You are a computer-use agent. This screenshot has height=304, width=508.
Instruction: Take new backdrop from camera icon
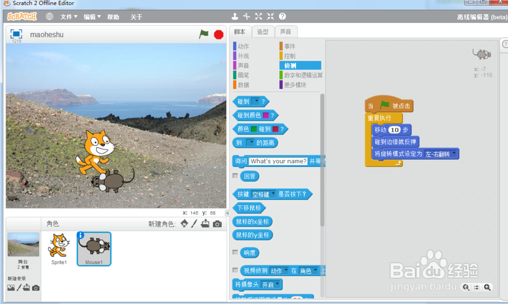point(36,288)
